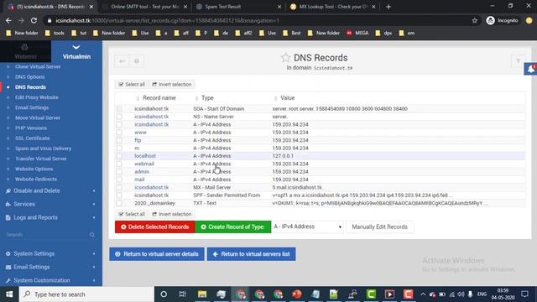The image size is (537, 302).
Task: Open the dps bookmark folder
Action: coord(384,34)
